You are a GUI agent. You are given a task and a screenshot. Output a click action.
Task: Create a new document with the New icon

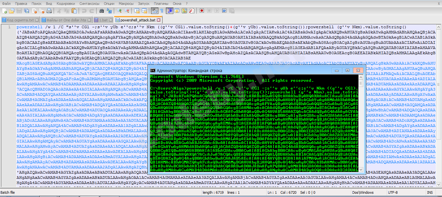click(4, 11)
